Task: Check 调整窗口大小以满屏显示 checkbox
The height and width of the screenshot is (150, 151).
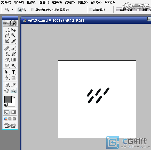Action: tap(33, 10)
